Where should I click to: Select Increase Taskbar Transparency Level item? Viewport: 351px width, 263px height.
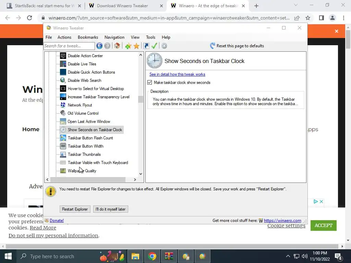click(x=98, y=97)
